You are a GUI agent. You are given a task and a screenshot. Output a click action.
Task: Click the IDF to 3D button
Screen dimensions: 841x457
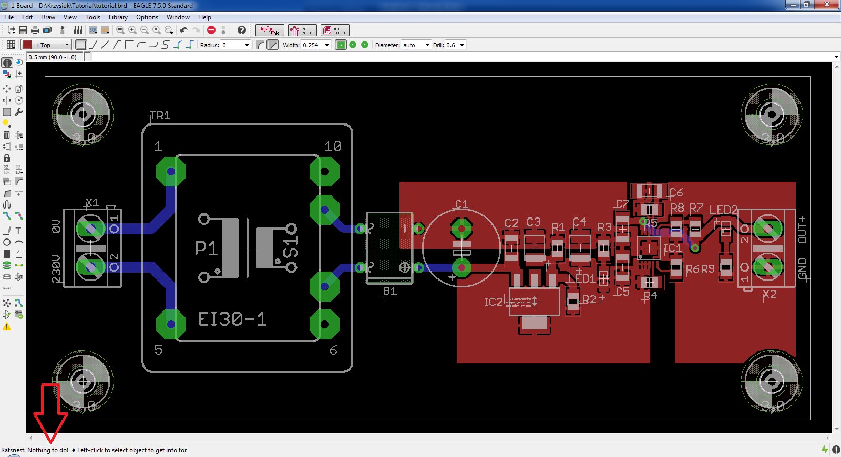(335, 30)
